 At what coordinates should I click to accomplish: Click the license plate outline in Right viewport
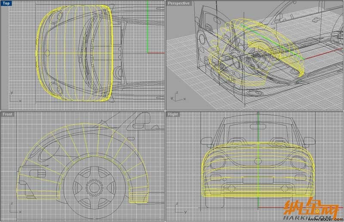tap(258, 180)
